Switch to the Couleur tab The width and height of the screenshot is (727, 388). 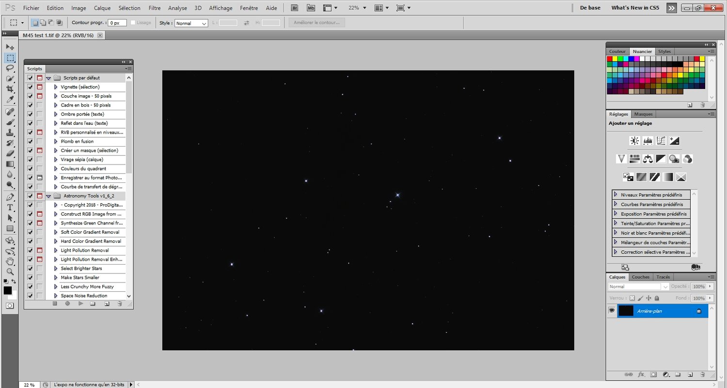click(x=617, y=51)
